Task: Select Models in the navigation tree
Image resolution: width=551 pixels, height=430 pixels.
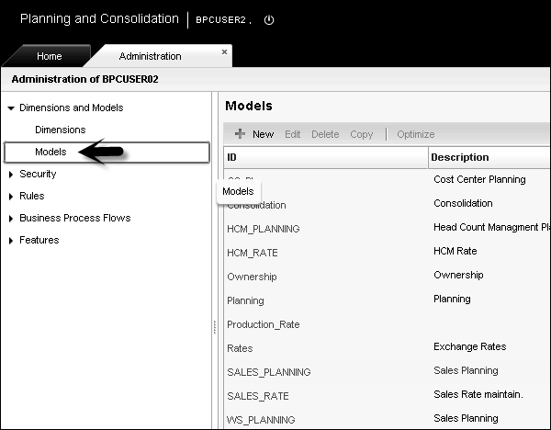Action: 51,152
